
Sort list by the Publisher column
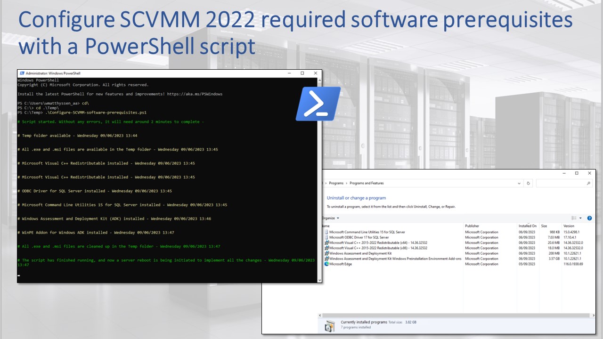tap(472, 226)
